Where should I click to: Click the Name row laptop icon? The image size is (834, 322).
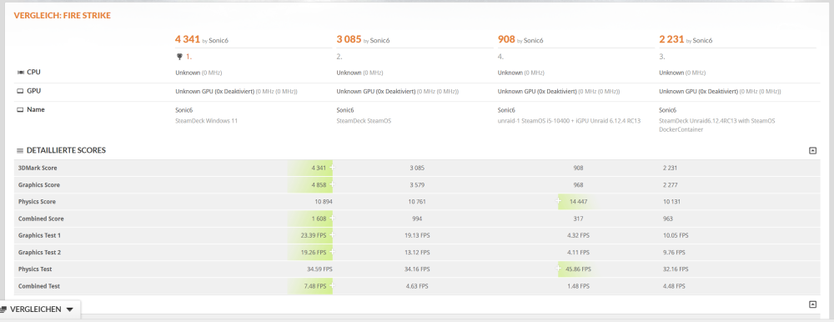pyautogui.click(x=20, y=110)
